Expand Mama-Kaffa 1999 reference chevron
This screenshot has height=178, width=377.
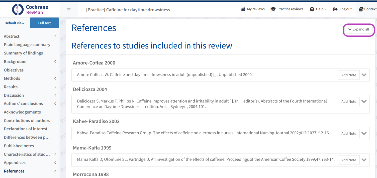[x=364, y=160]
